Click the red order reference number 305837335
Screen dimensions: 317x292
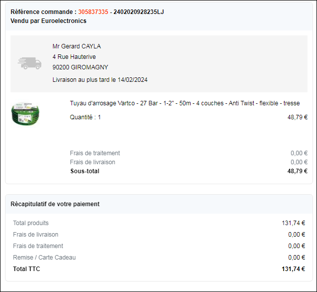pos(93,12)
